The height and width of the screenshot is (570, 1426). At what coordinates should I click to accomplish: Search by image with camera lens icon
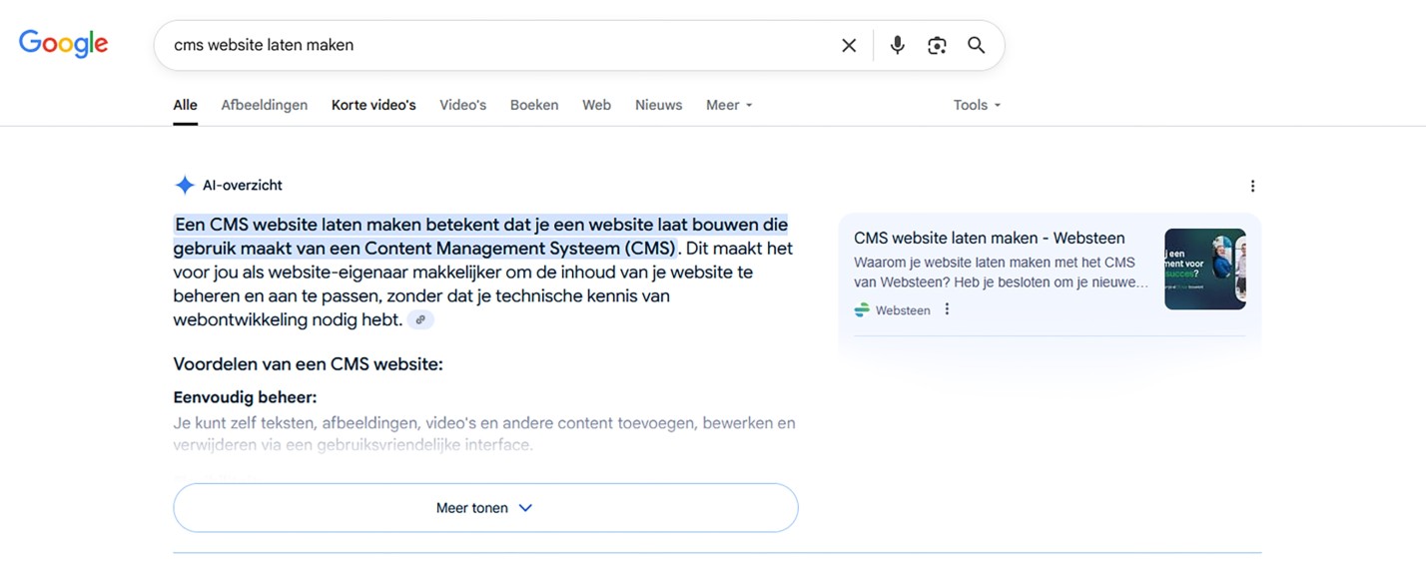pos(937,45)
